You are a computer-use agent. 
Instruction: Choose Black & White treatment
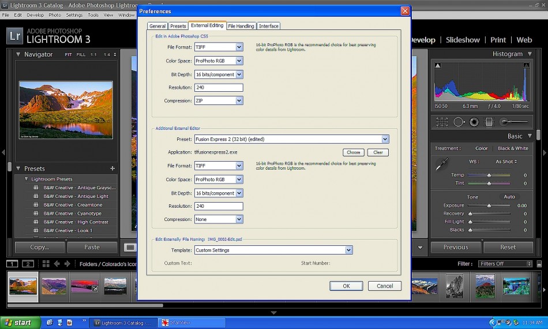pos(513,148)
